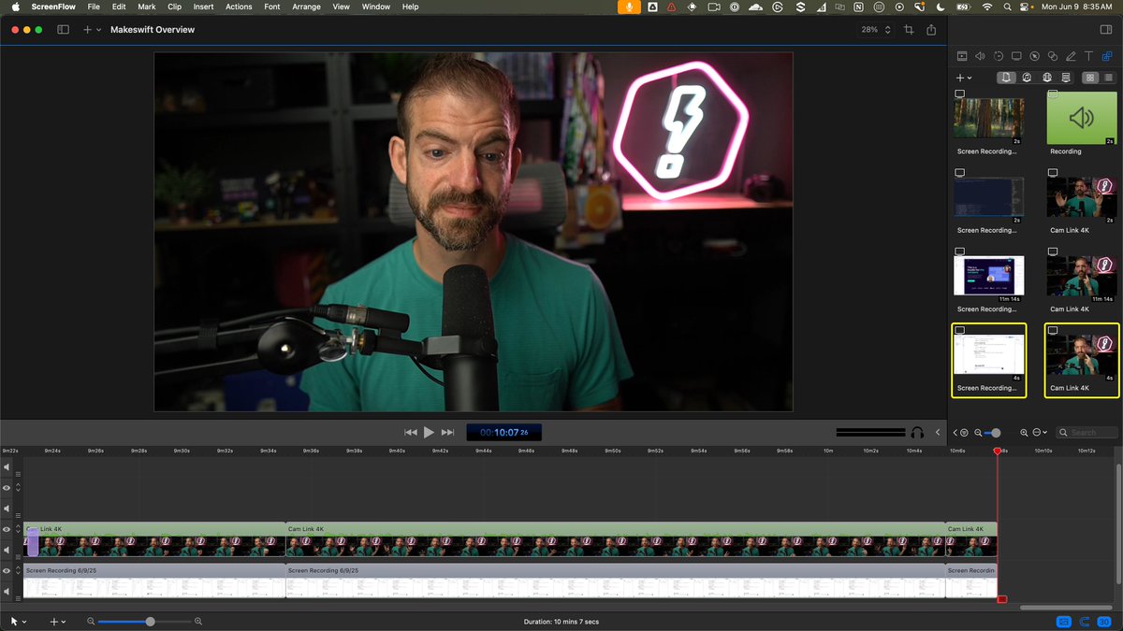The width and height of the screenshot is (1123, 631).
Task: Click the Notion icon in the menu bar
Action: (857, 7)
